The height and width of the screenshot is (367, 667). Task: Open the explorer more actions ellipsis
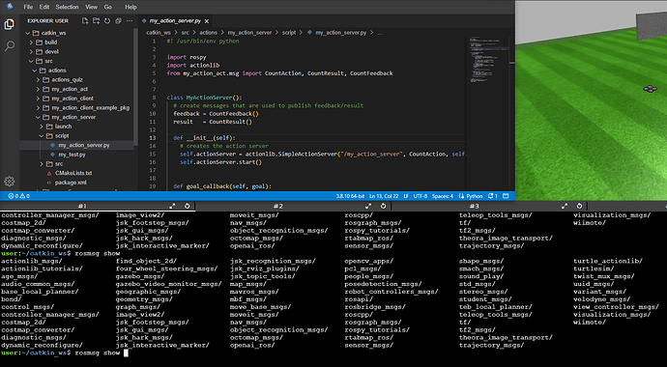pos(130,21)
